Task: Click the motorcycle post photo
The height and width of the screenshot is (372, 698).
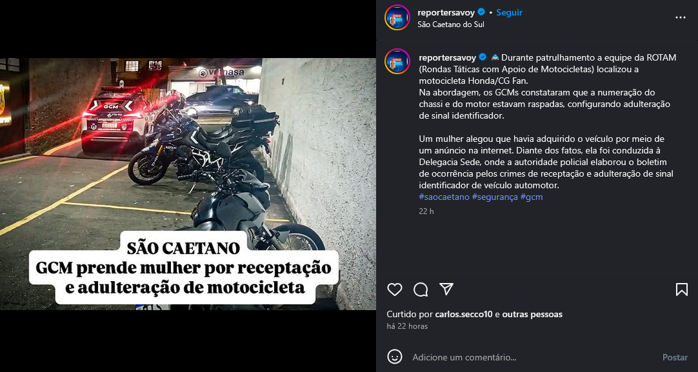Action: click(x=188, y=184)
